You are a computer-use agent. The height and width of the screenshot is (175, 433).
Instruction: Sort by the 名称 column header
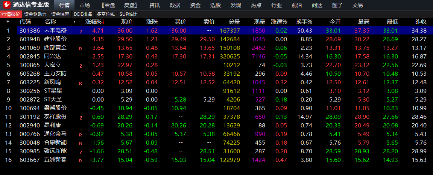[50, 22]
